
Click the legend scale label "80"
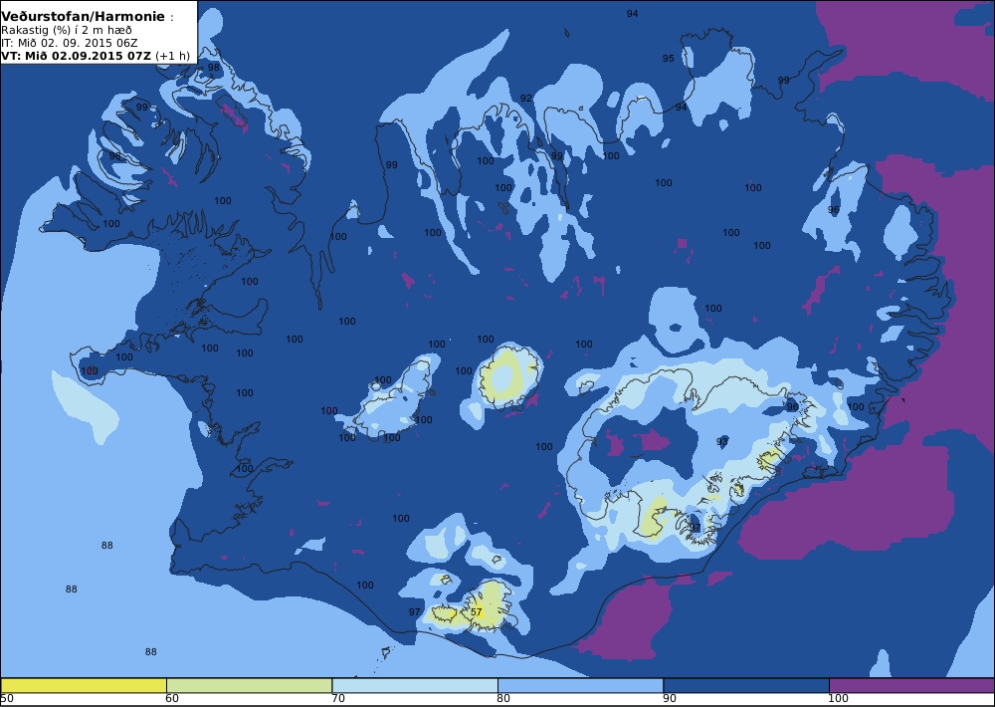point(503,699)
